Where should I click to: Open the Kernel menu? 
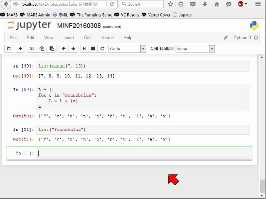(x=107, y=37)
